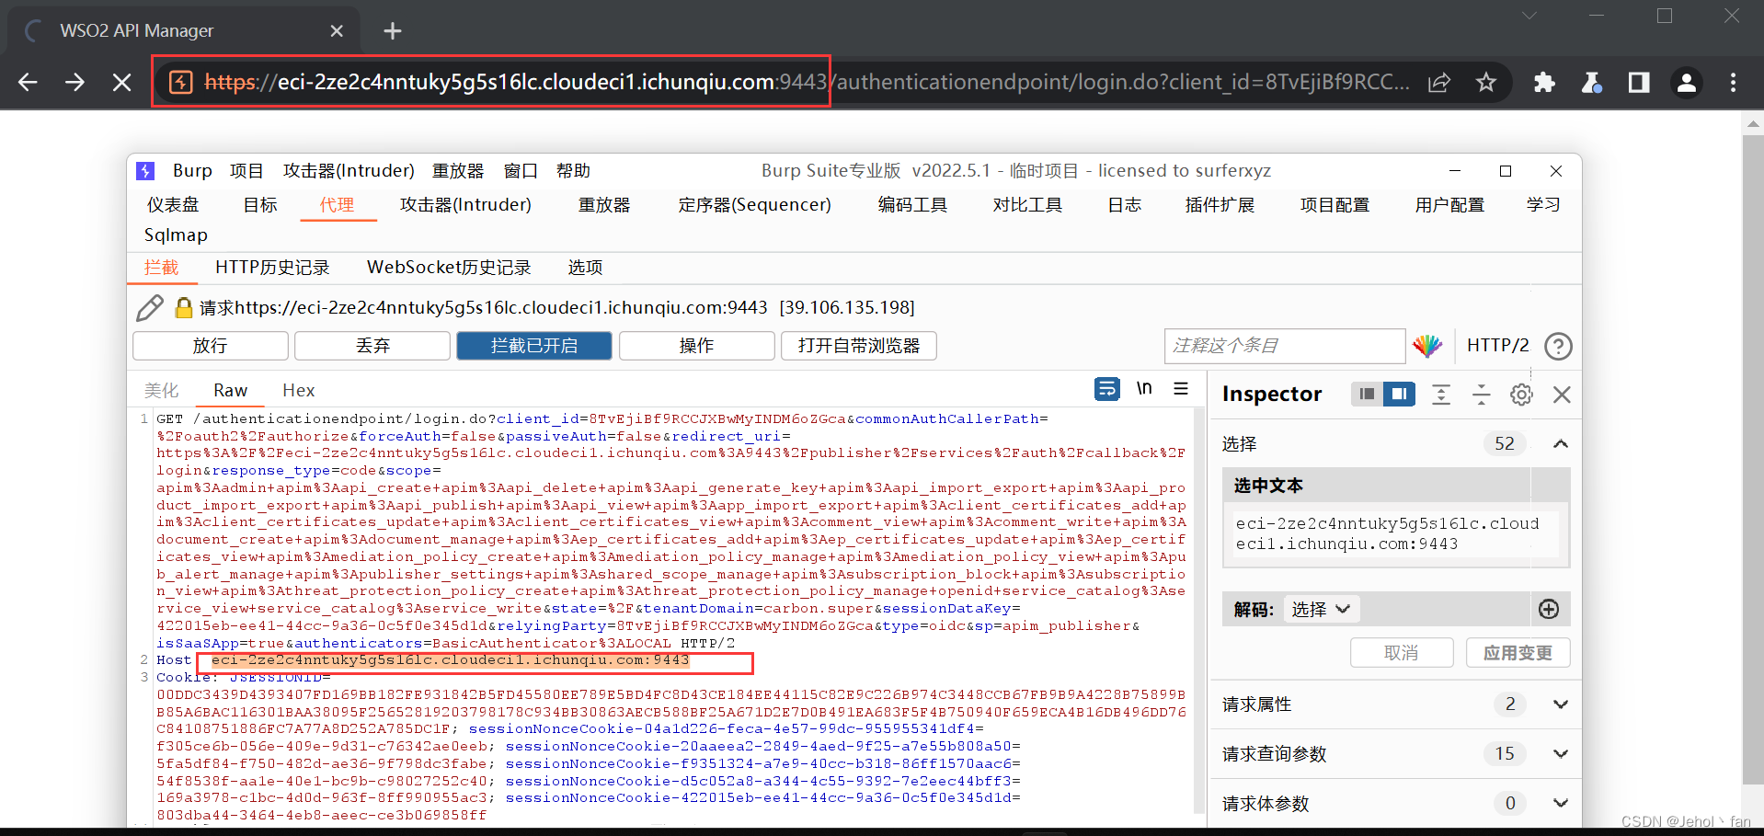Screen dimensions: 1764x836
Task: Open Inspector settings gear
Action: pos(1521,395)
